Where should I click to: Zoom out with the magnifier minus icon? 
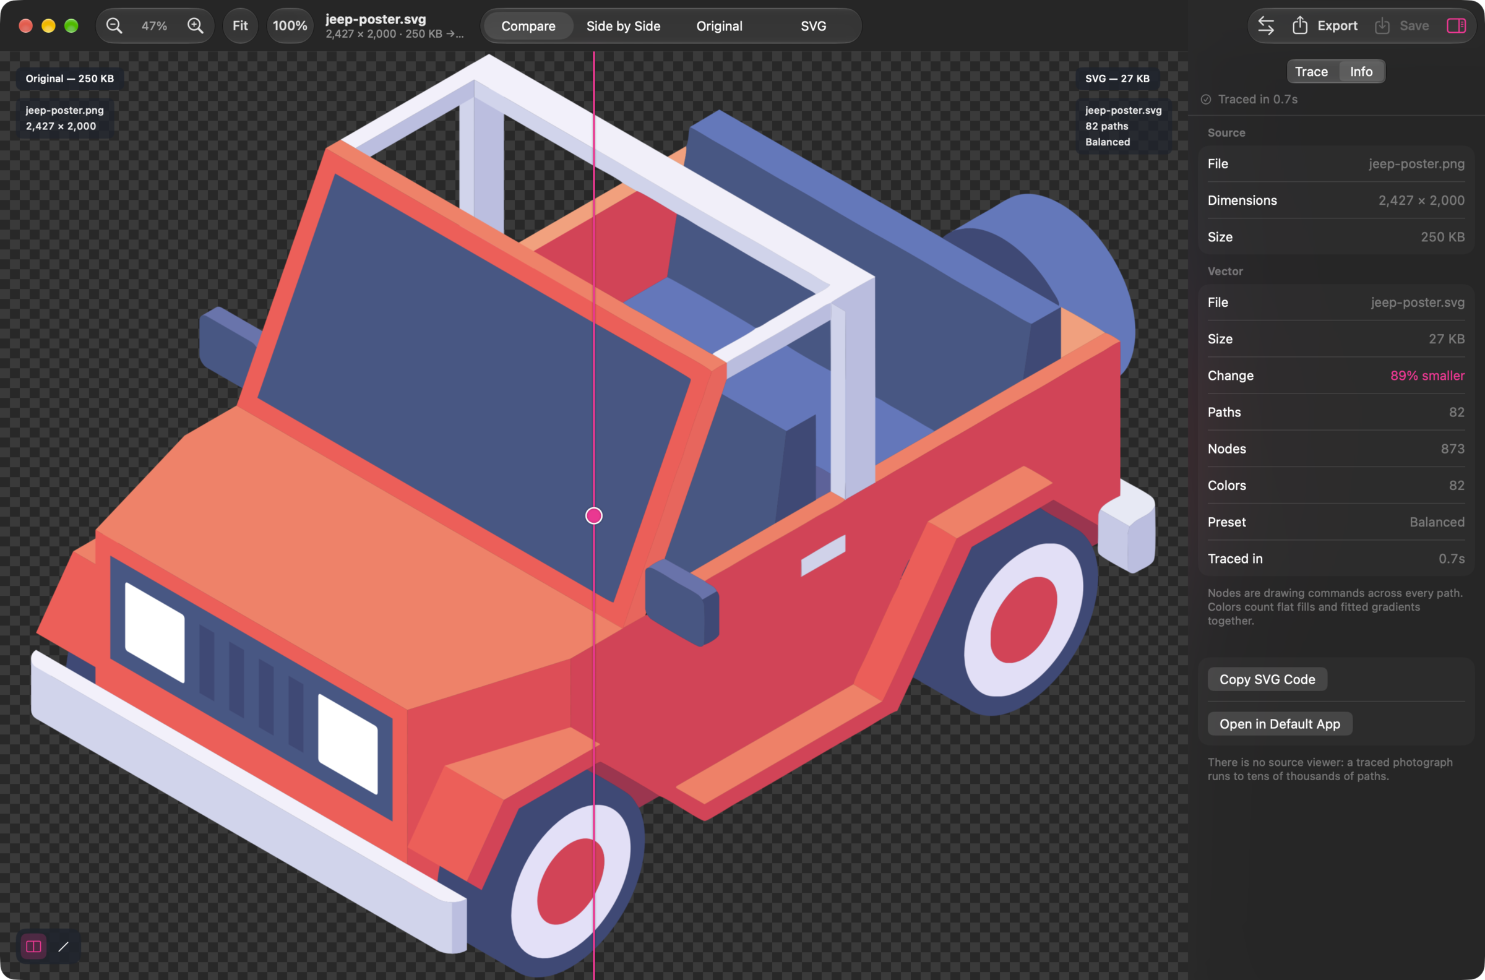(x=114, y=25)
